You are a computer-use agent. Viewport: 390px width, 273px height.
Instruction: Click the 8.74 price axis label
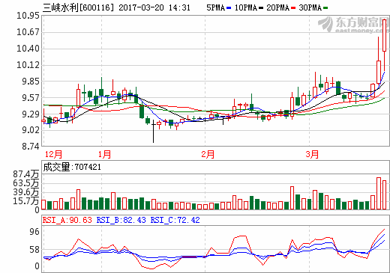tap(31, 147)
